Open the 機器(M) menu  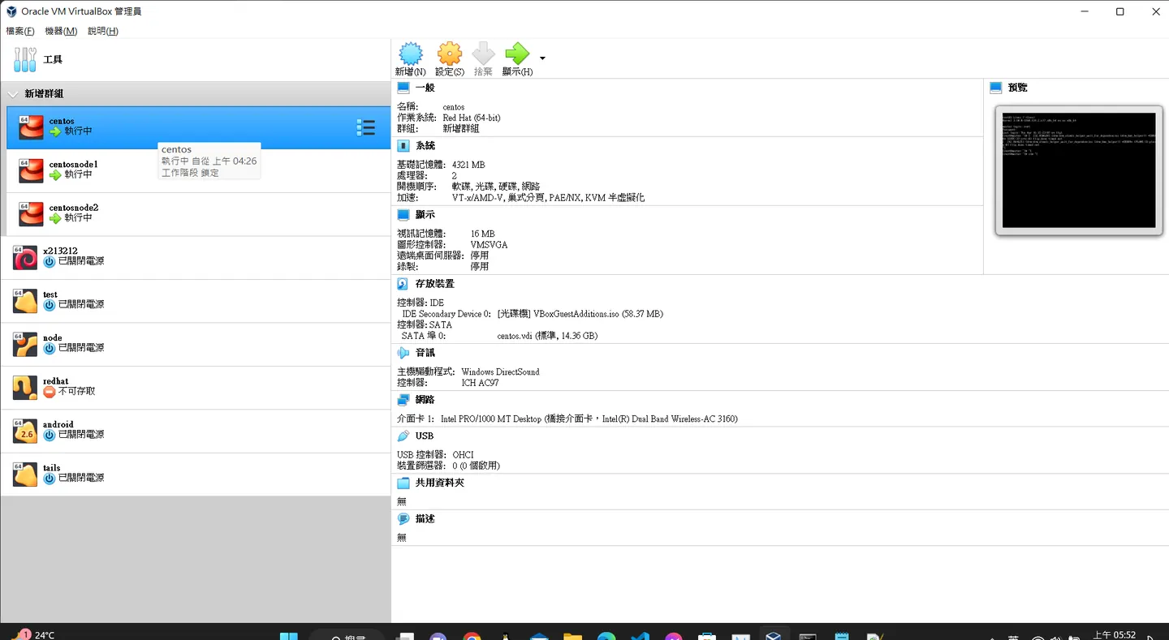61,31
